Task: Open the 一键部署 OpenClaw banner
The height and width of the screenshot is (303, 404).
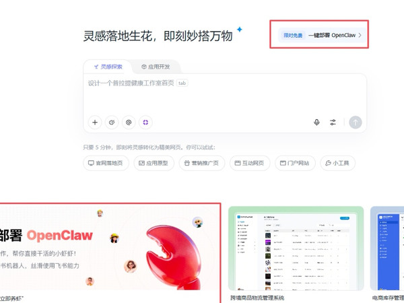Action: pos(323,35)
